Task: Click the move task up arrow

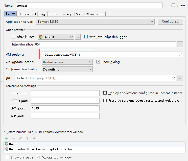Action: [27, 138]
